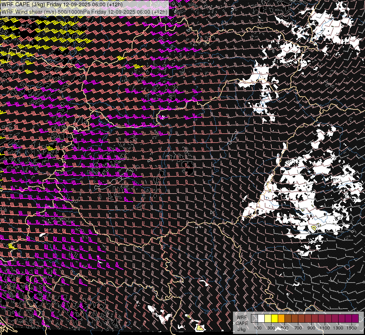Click the white CAPE legend swatch
The image size is (365, 335).
pos(261,319)
